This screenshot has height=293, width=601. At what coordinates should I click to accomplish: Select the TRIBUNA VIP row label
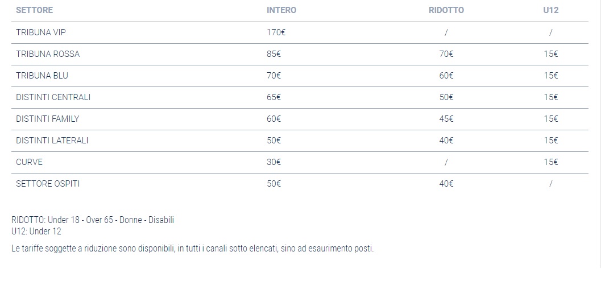click(x=41, y=32)
